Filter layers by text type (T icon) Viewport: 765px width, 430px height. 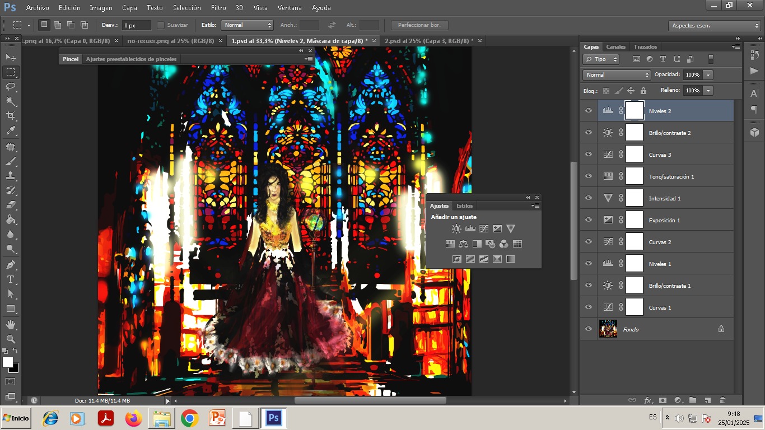(663, 59)
